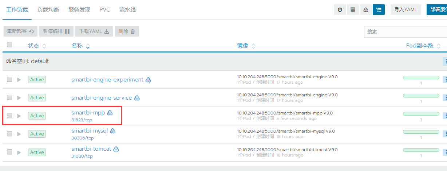The image size is (447, 171).
Task: Click the 暂停编排 button
Action: pos(56,32)
